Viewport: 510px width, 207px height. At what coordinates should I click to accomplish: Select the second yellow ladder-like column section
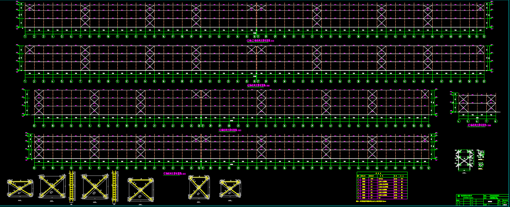[115, 187]
